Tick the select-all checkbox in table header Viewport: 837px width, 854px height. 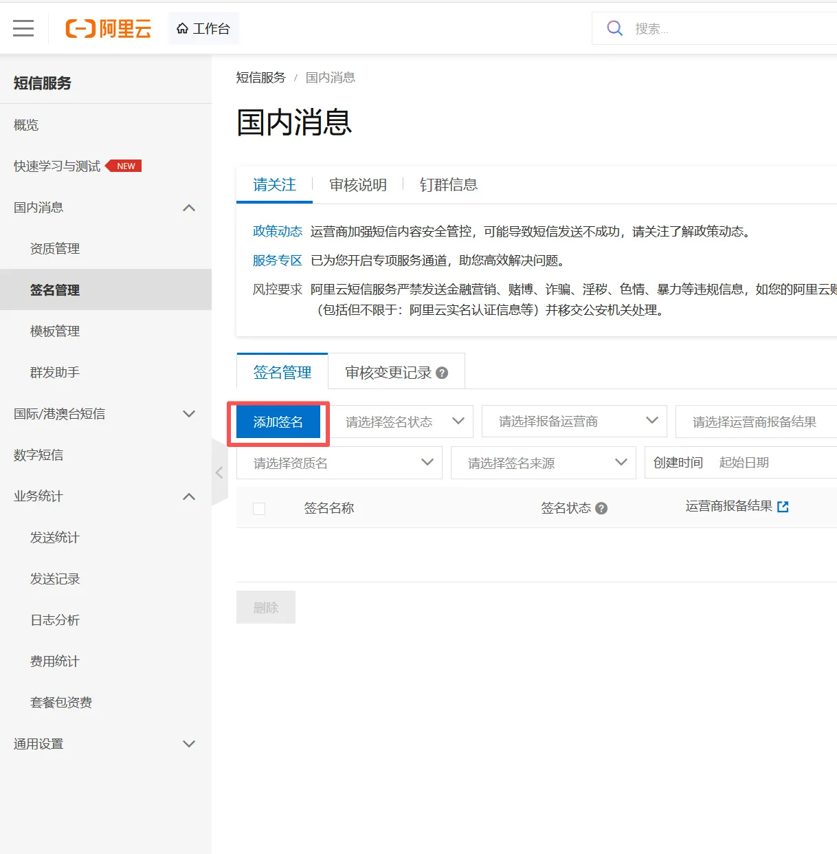tap(259, 509)
